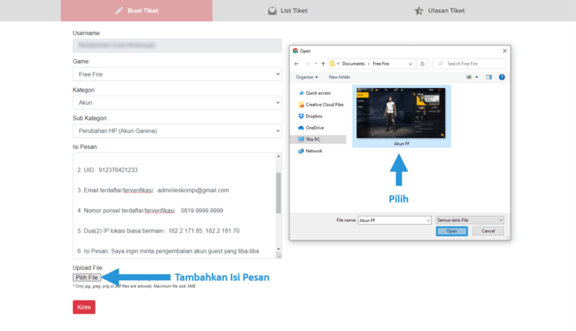Viewport: 576px width, 331px height.
Task: Click the Akun FF file name label
Action: [402, 144]
